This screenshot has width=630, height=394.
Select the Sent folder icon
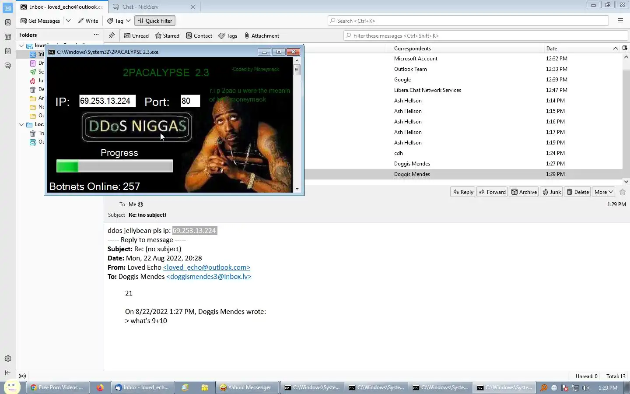(33, 72)
